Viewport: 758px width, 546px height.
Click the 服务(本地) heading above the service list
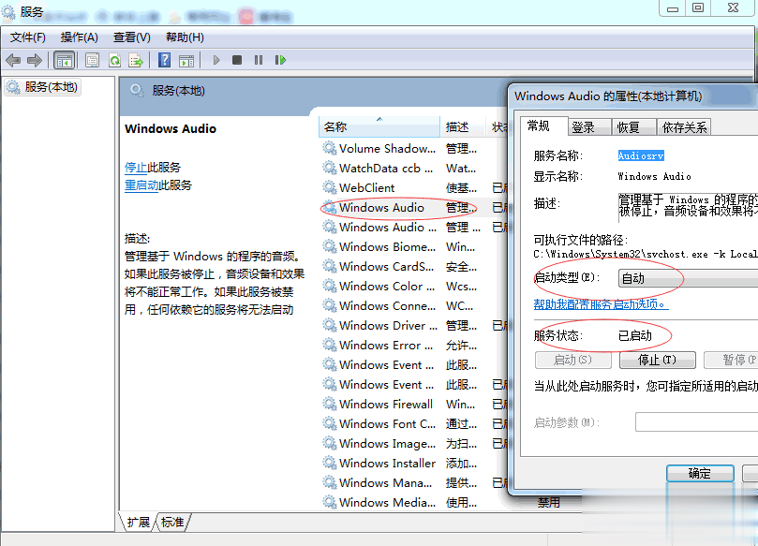[x=178, y=91]
